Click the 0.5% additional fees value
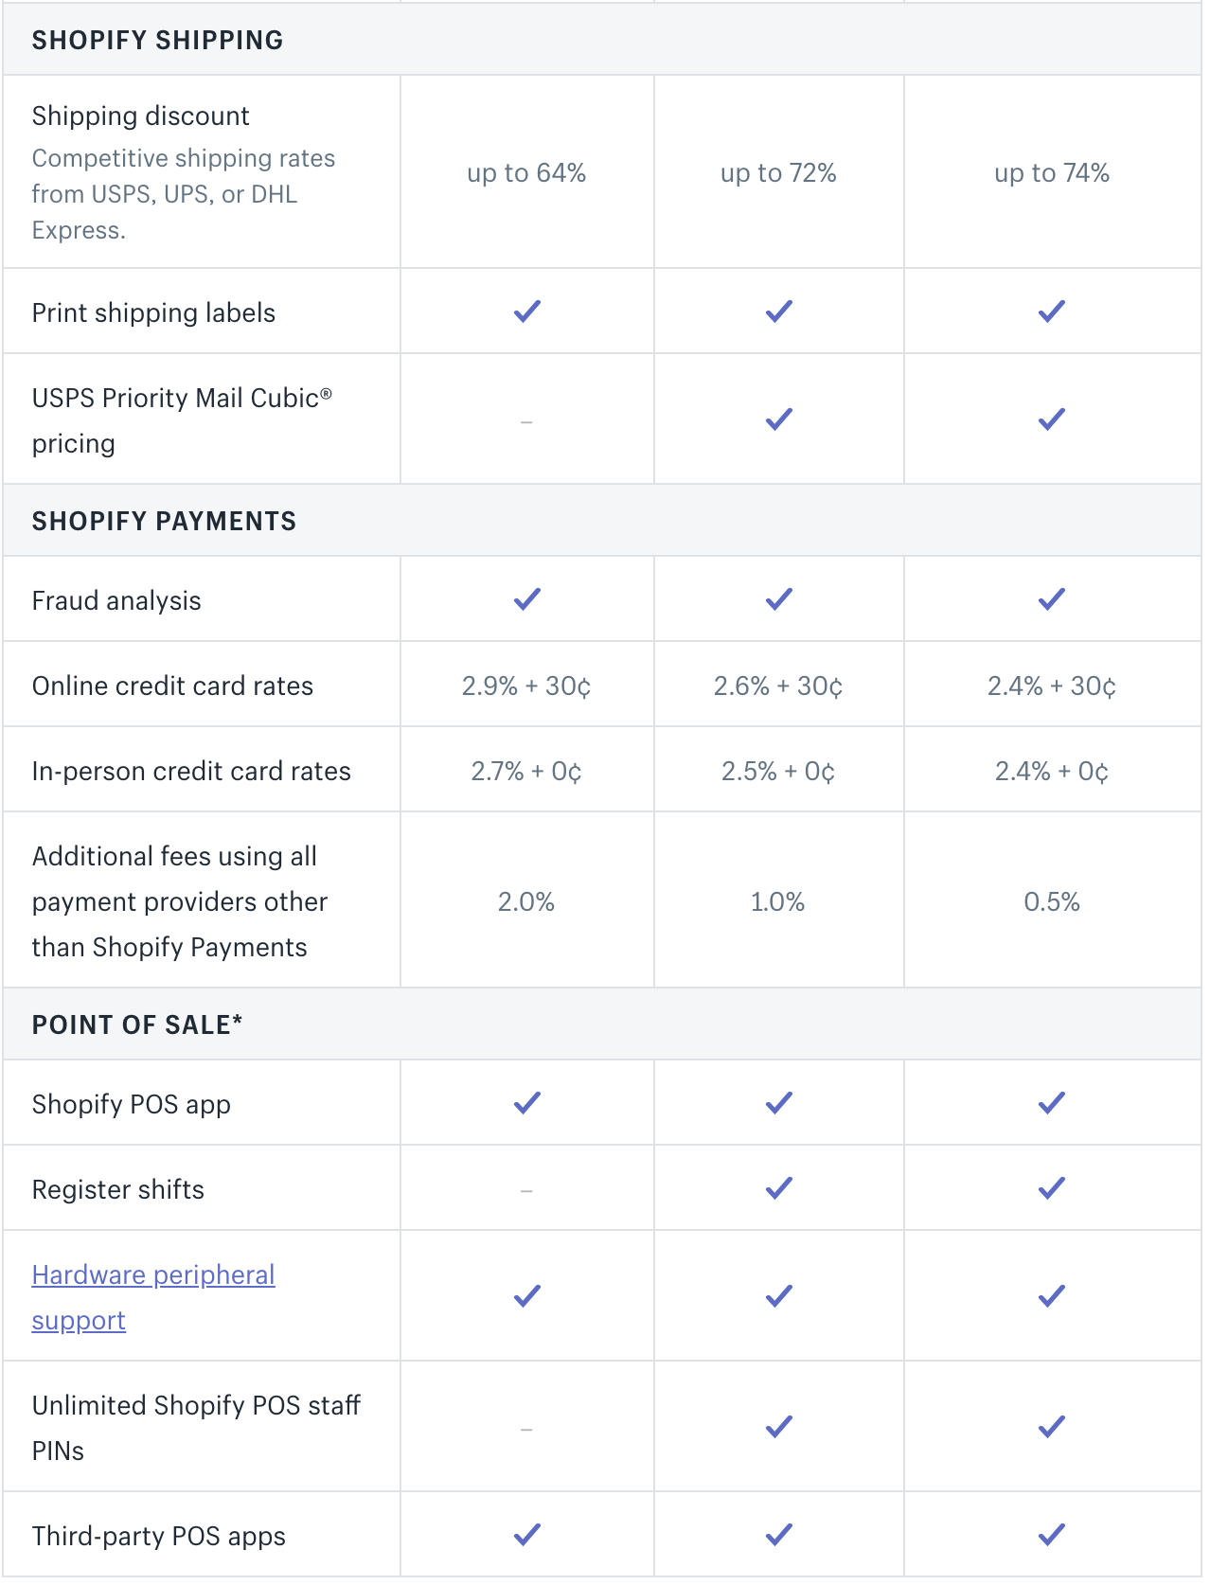This screenshot has height=1585, width=1210. tap(1052, 902)
